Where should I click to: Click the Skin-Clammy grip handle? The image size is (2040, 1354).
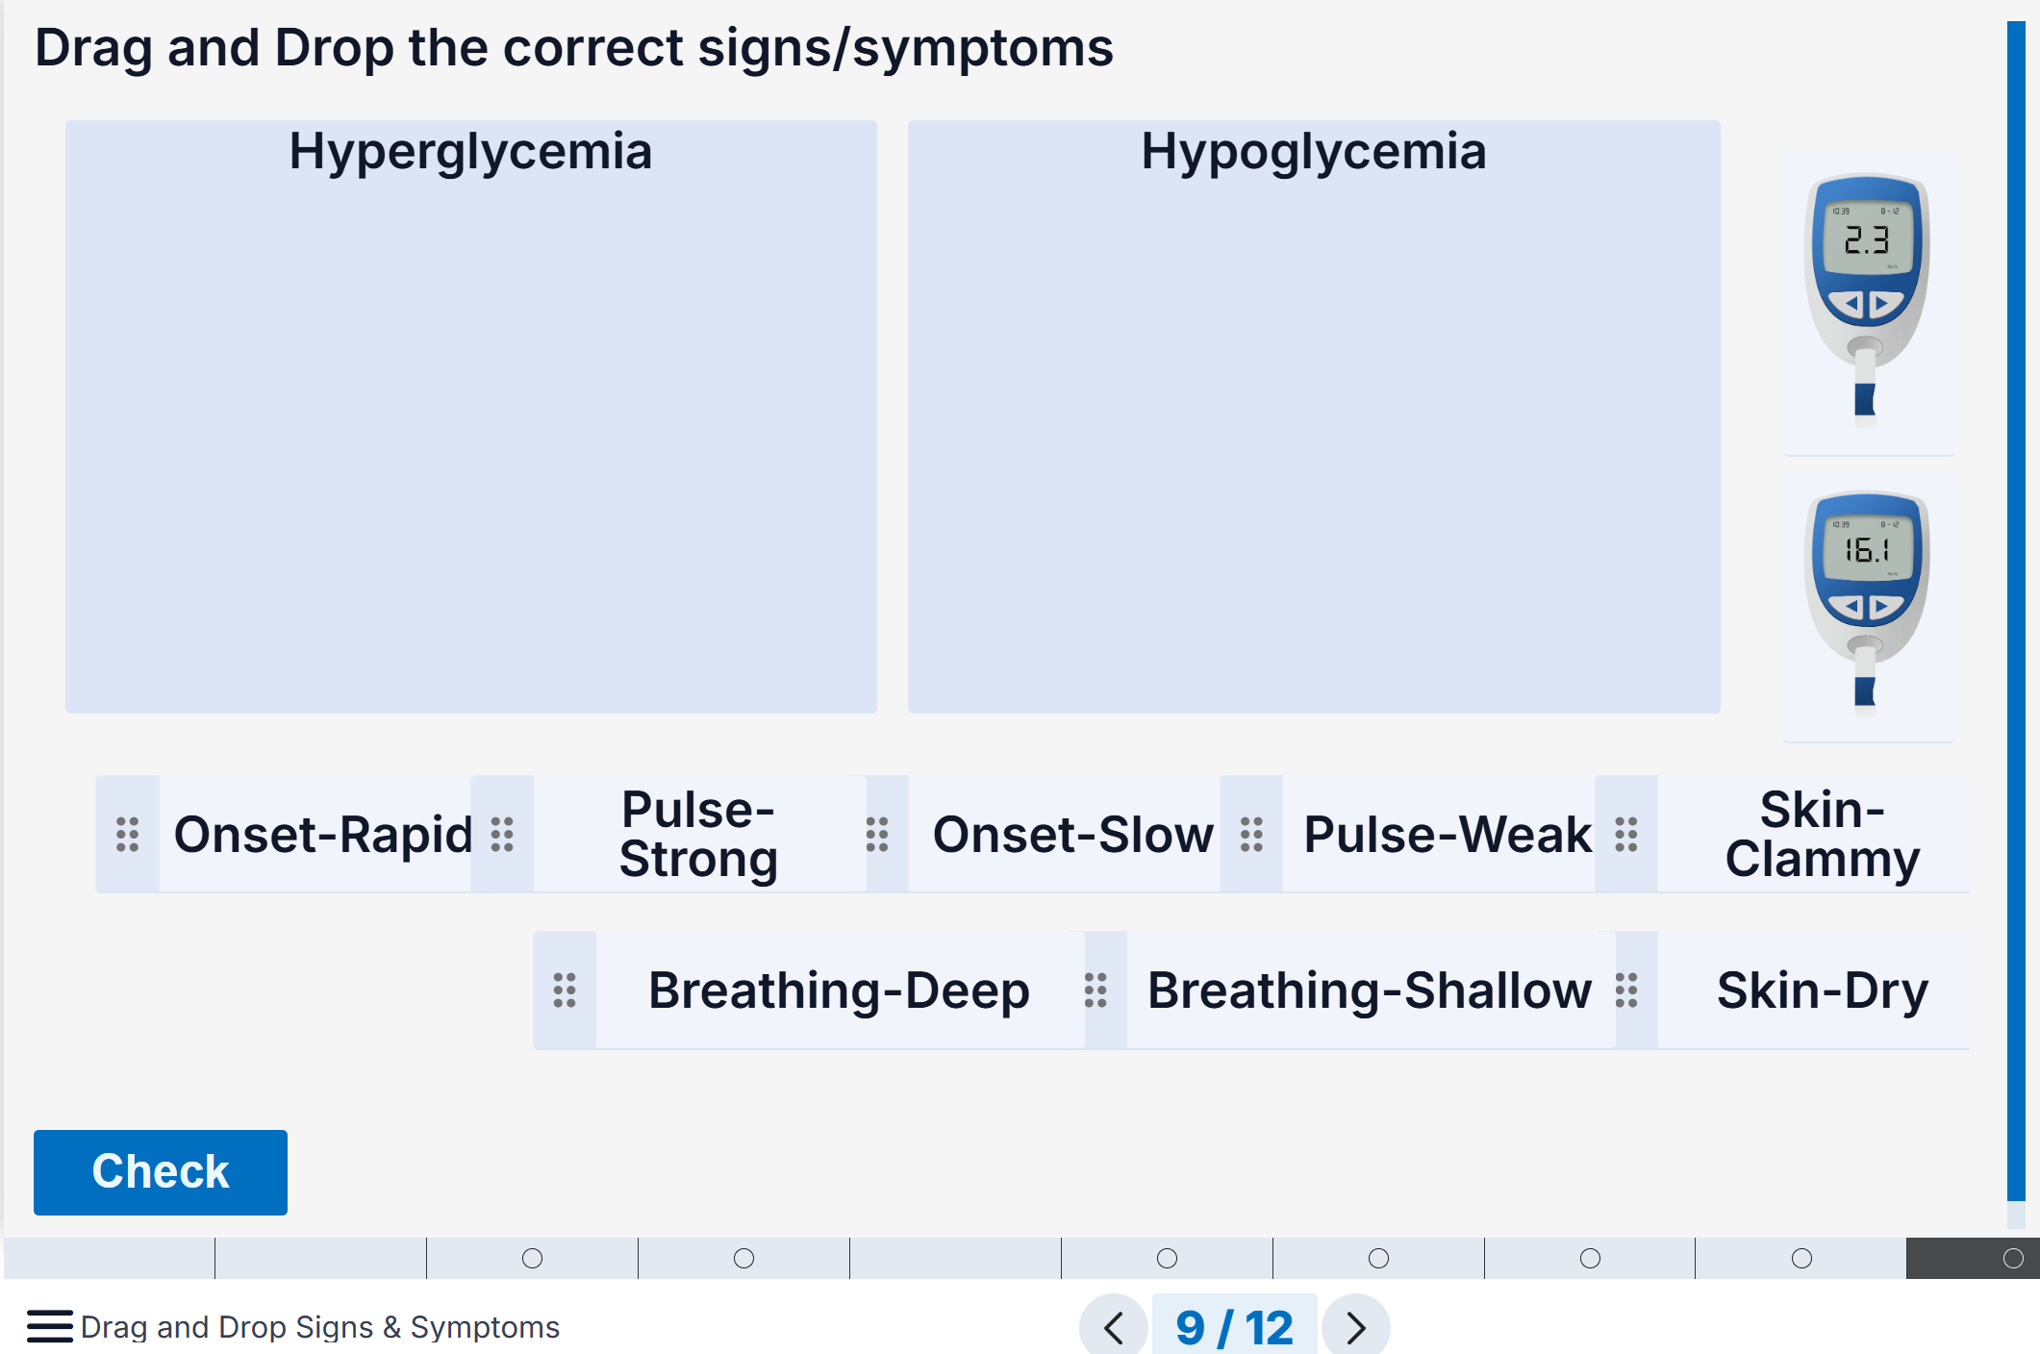[x=1626, y=835]
